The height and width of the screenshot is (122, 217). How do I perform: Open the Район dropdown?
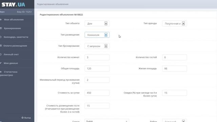click(x=174, y=121)
